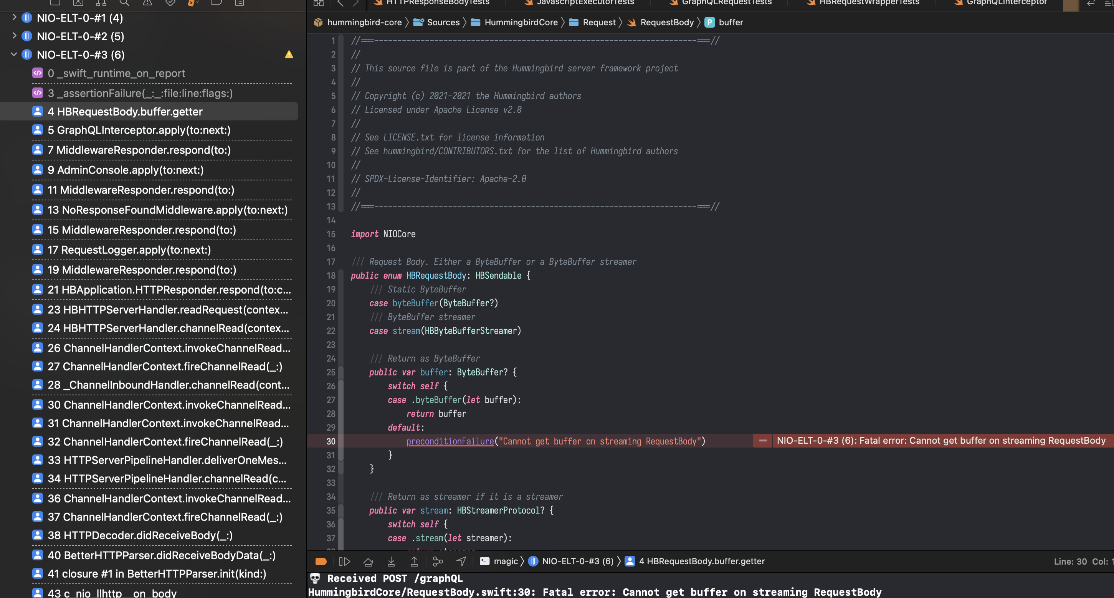Step out of the current function
The height and width of the screenshot is (598, 1114).
(x=414, y=561)
